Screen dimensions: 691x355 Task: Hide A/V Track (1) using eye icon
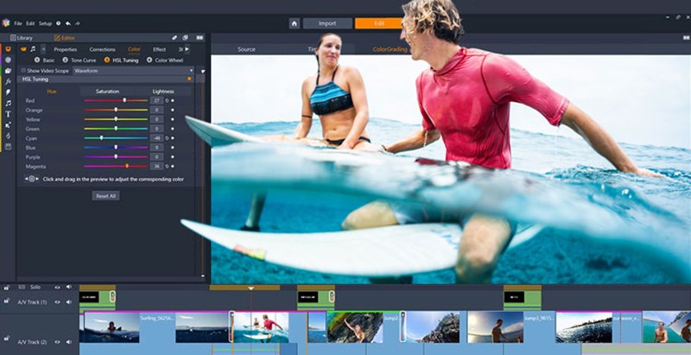[58, 301]
